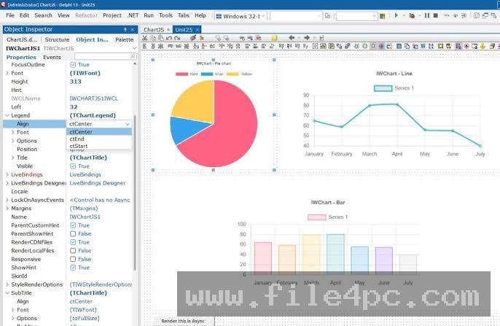
Task: Expand the Title node under Legend
Action: [13, 158]
